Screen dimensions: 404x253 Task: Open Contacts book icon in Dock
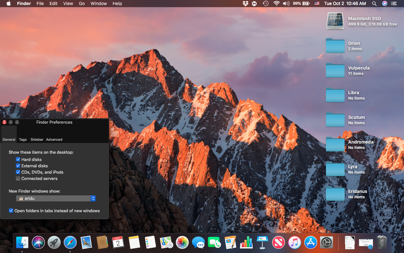click(102, 243)
